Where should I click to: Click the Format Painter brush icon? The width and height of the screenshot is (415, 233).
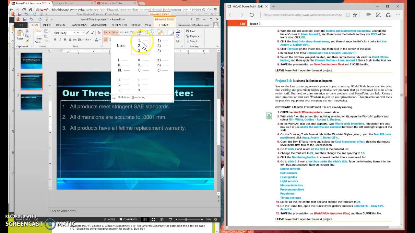(x=27, y=41)
